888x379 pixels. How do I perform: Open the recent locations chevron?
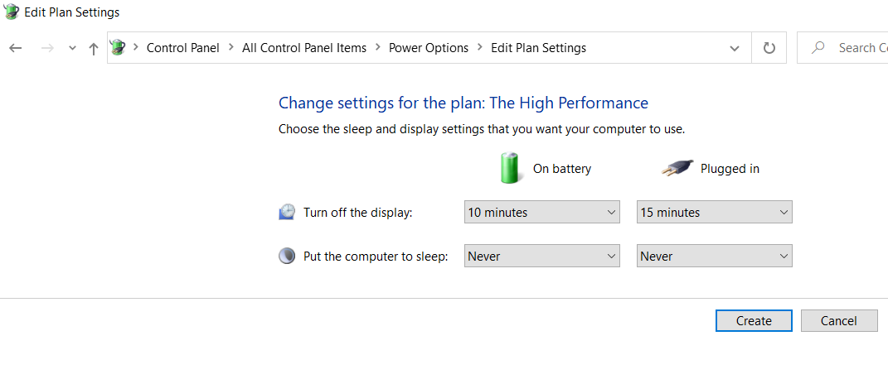72,48
